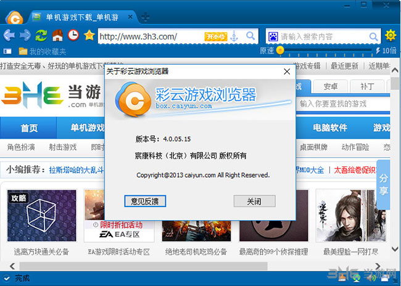Click the 最离奇的99个侦探推理 caption
Viewport: 401px width, 286px height.
(x=274, y=252)
